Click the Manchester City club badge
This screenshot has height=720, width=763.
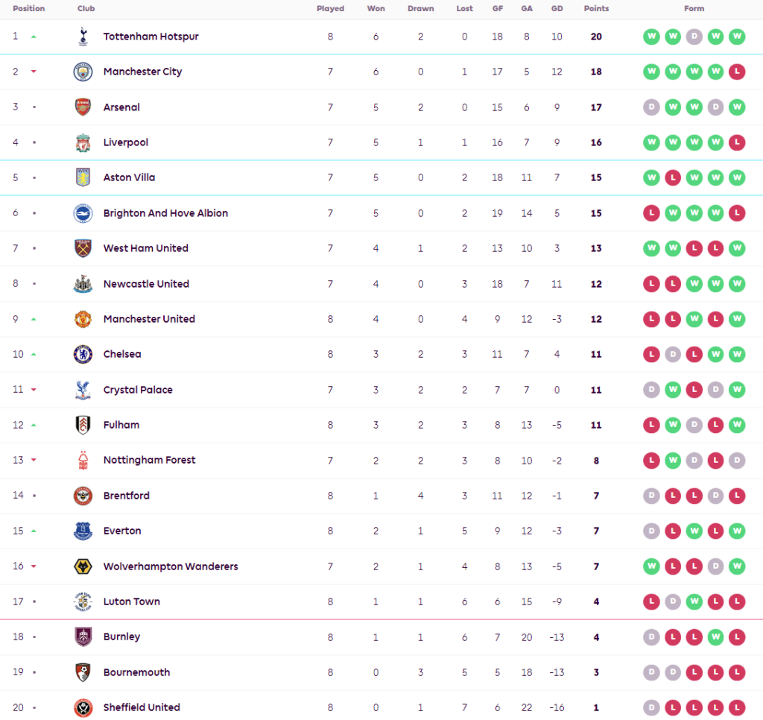(83, 72)
